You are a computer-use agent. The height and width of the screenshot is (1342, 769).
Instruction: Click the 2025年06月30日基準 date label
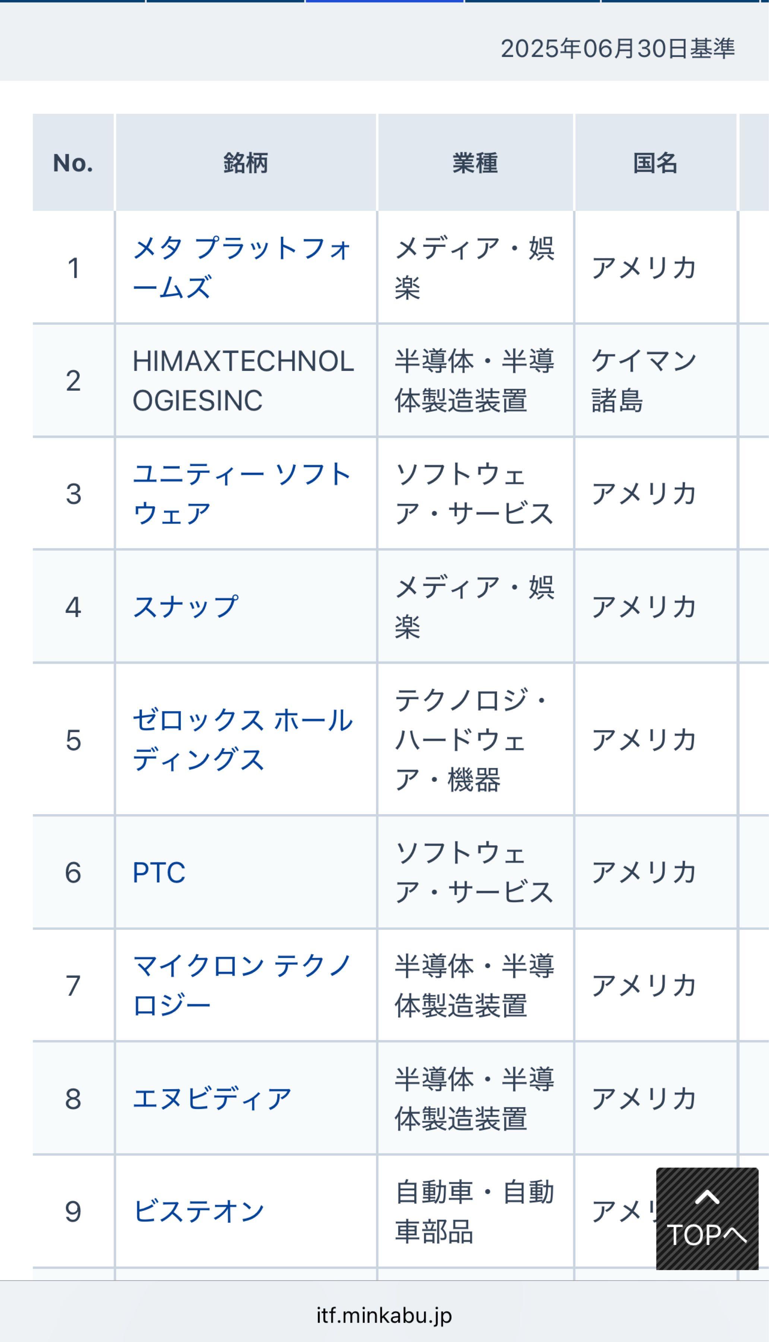pos(617,48)
